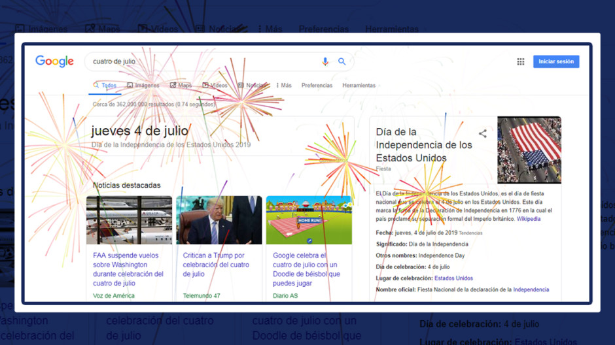The height and width of the screenshot is (345, 615).
Task: Click the Otros nombres: Independence Day row
Action: point(420,255)
